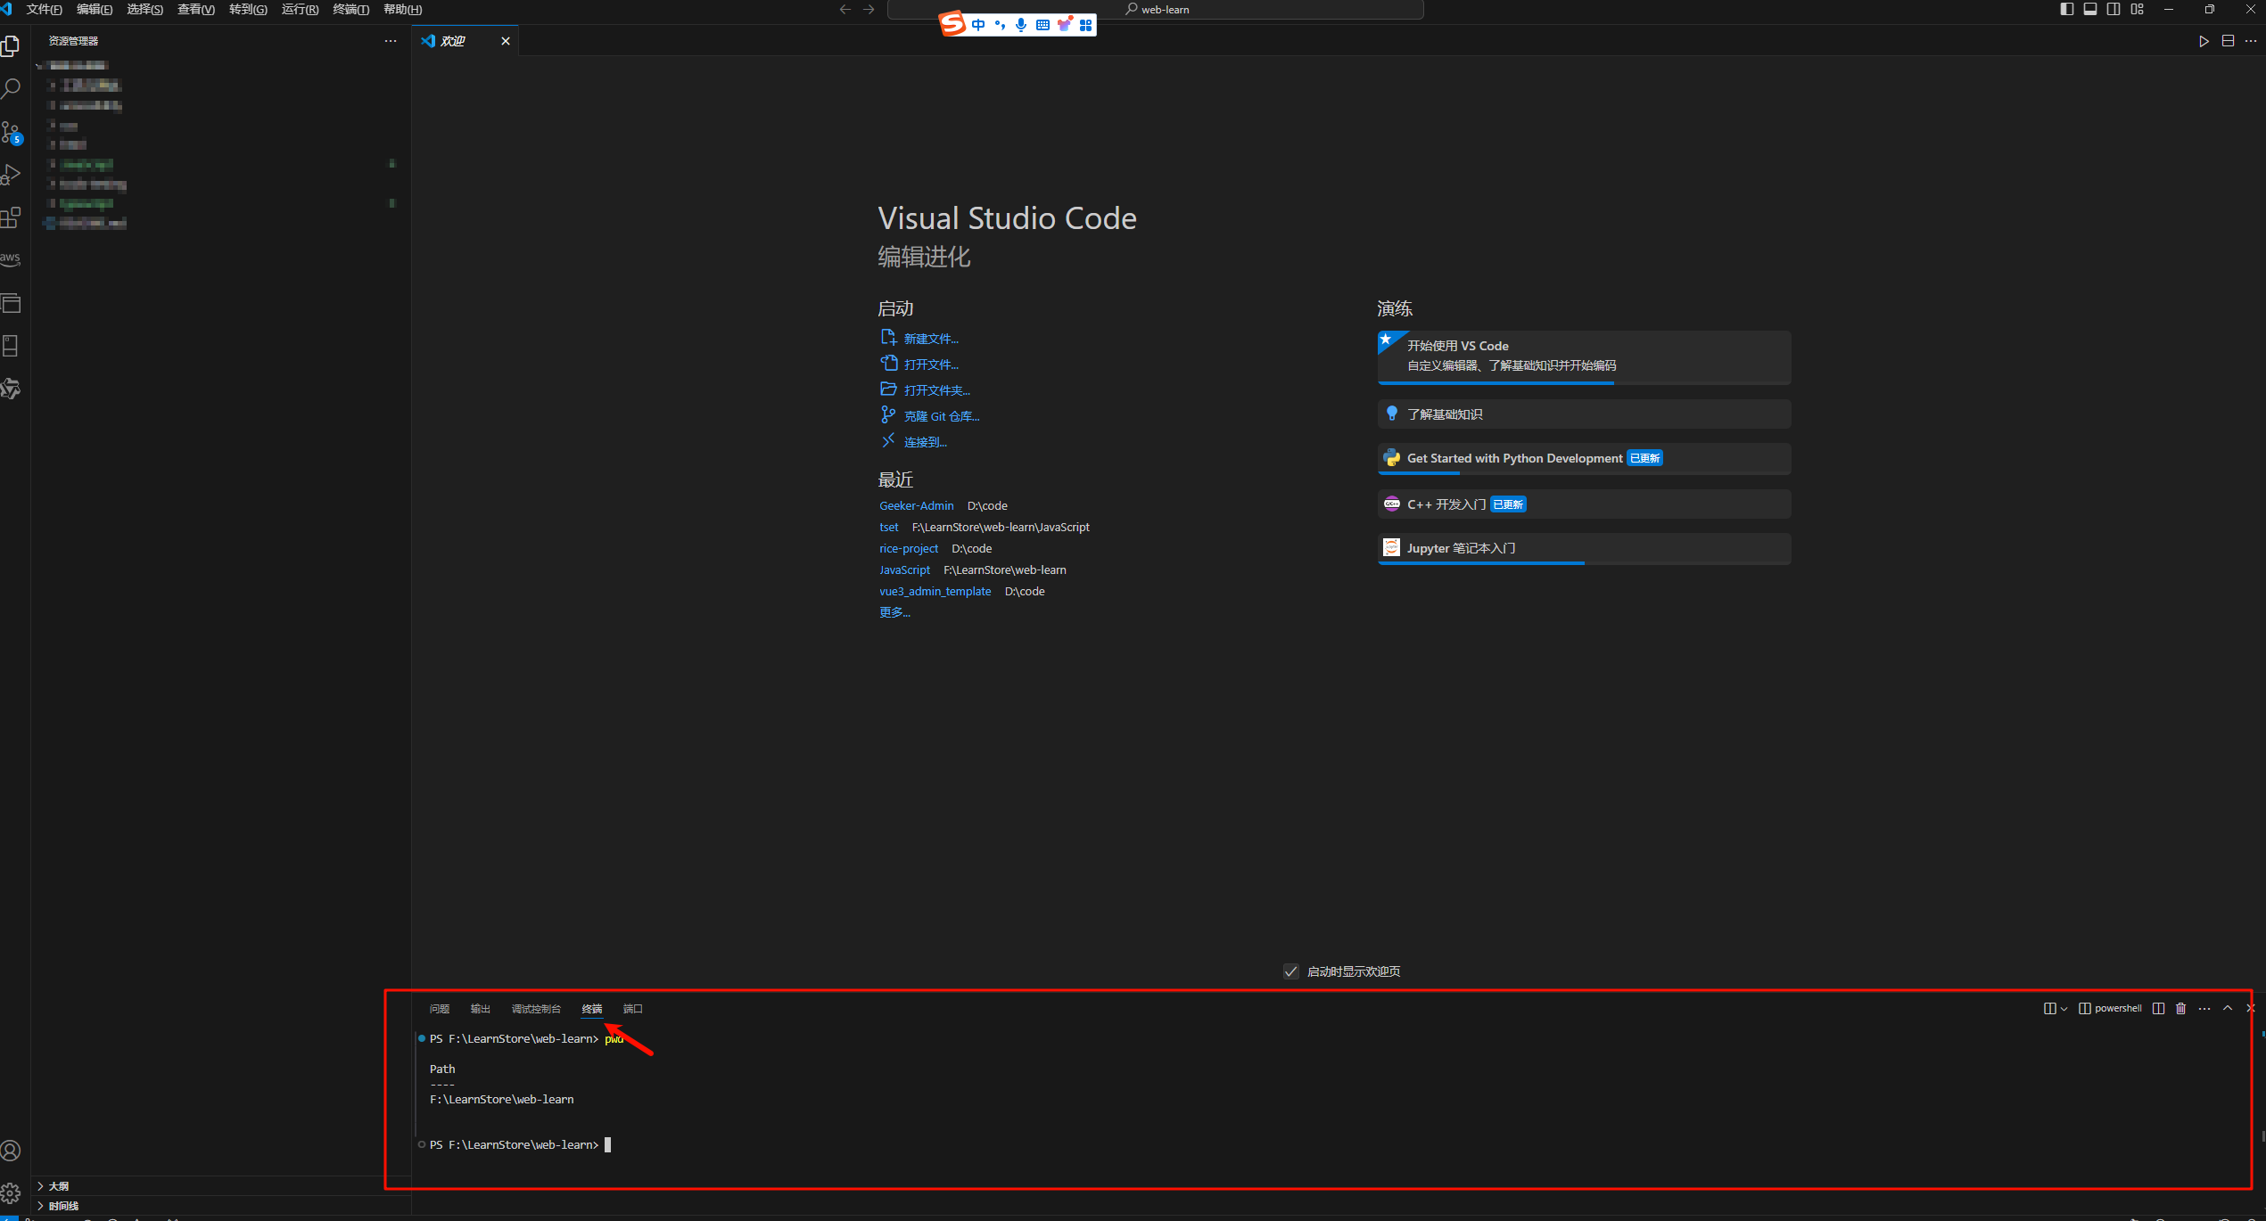Viewport: 2266px width, 1221px height.
Task: Open recent project vue3_admin_template
Action: pos(935,591)
